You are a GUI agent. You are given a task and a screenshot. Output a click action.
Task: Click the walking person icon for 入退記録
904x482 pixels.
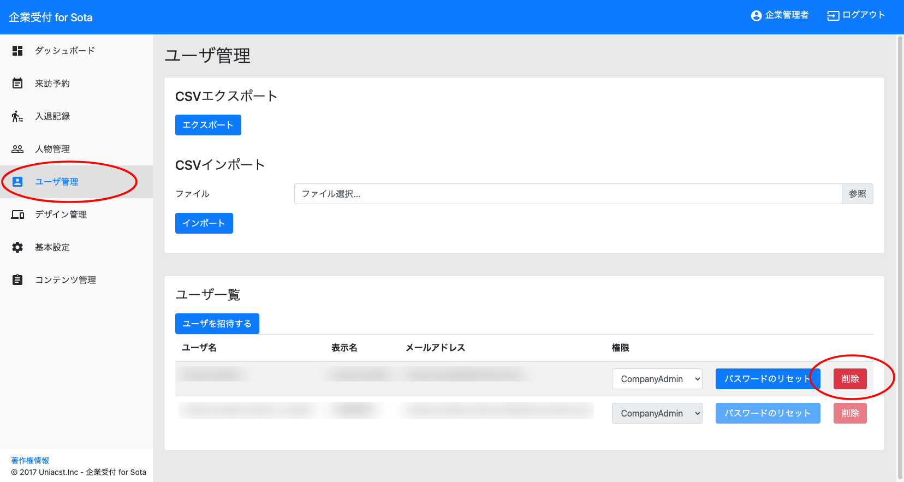(17, 116)
